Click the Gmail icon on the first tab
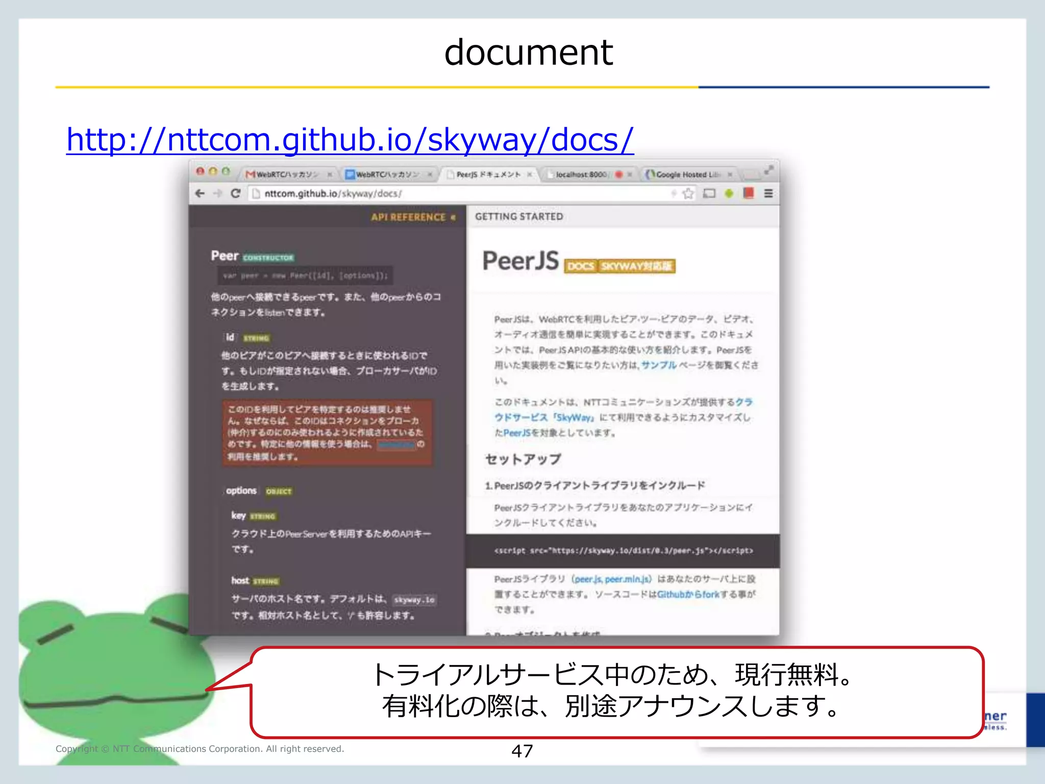Image resolution: width=1045 pixels, height=784 pixels. [x=250, y=175]
